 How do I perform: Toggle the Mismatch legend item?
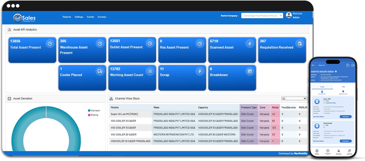coord(94,110)
